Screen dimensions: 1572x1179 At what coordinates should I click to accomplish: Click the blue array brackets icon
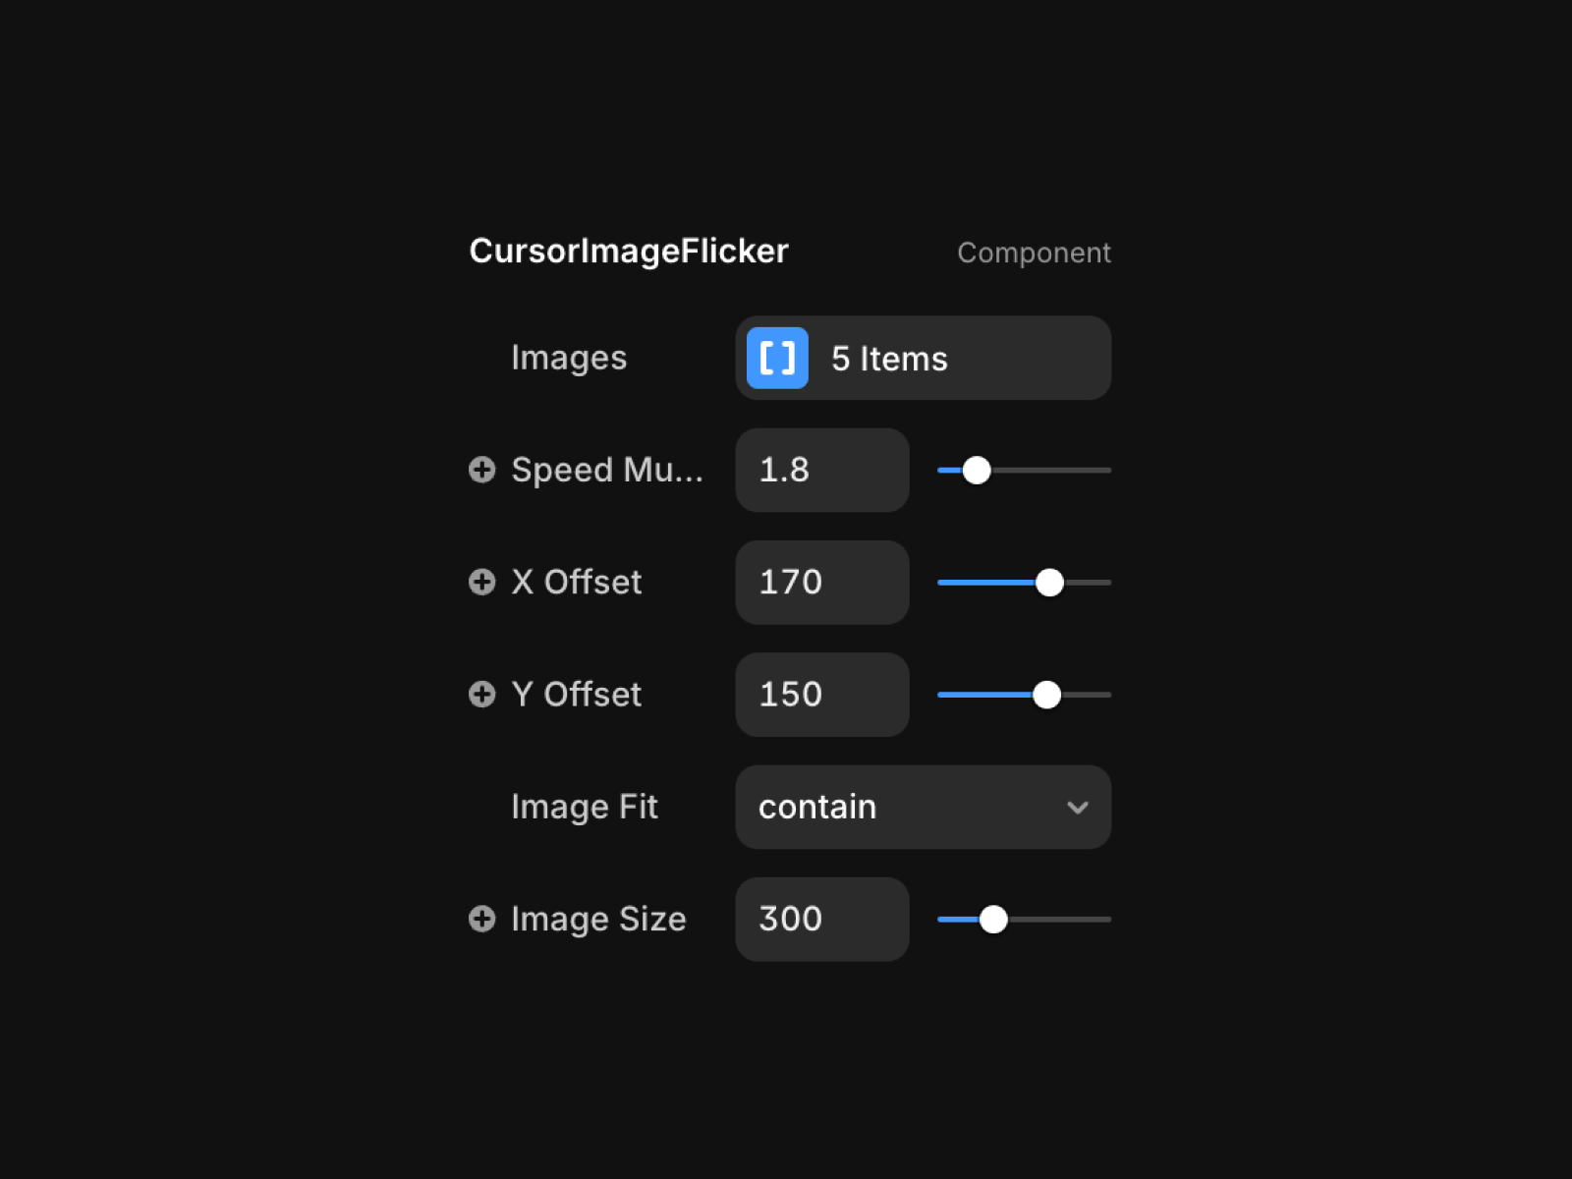777,358
